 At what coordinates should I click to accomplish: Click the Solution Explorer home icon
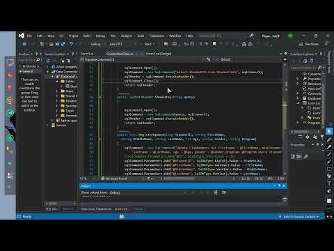coord(305,61)
